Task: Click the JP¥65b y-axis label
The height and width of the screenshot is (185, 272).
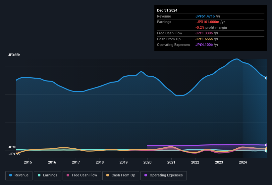Action: click(x=14, y=55)
